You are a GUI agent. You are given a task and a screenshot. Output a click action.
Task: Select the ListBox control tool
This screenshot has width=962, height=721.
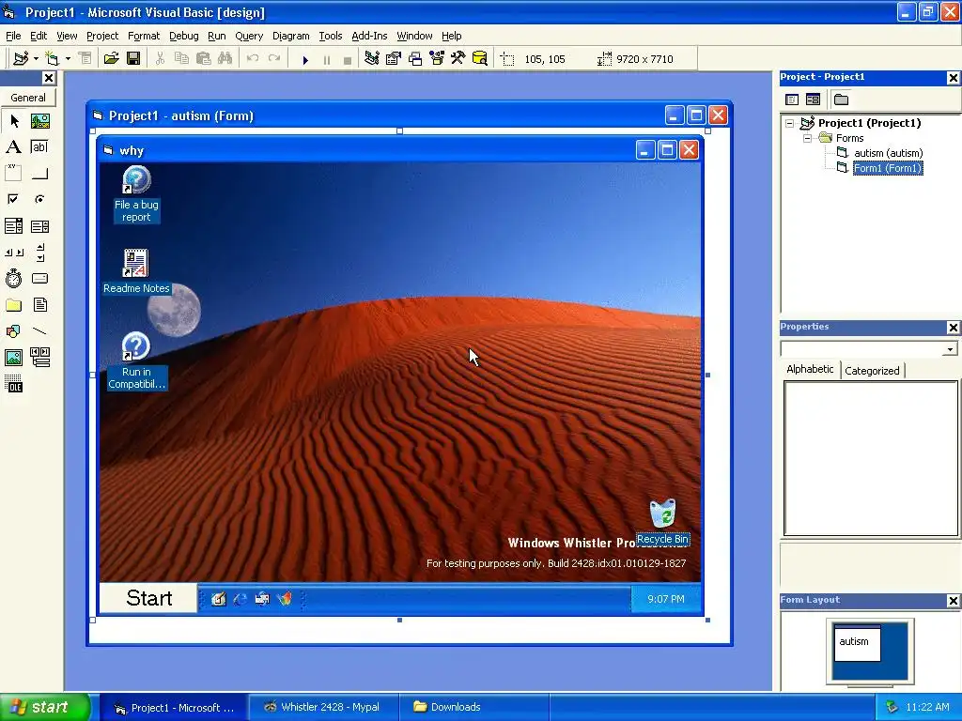39,226
